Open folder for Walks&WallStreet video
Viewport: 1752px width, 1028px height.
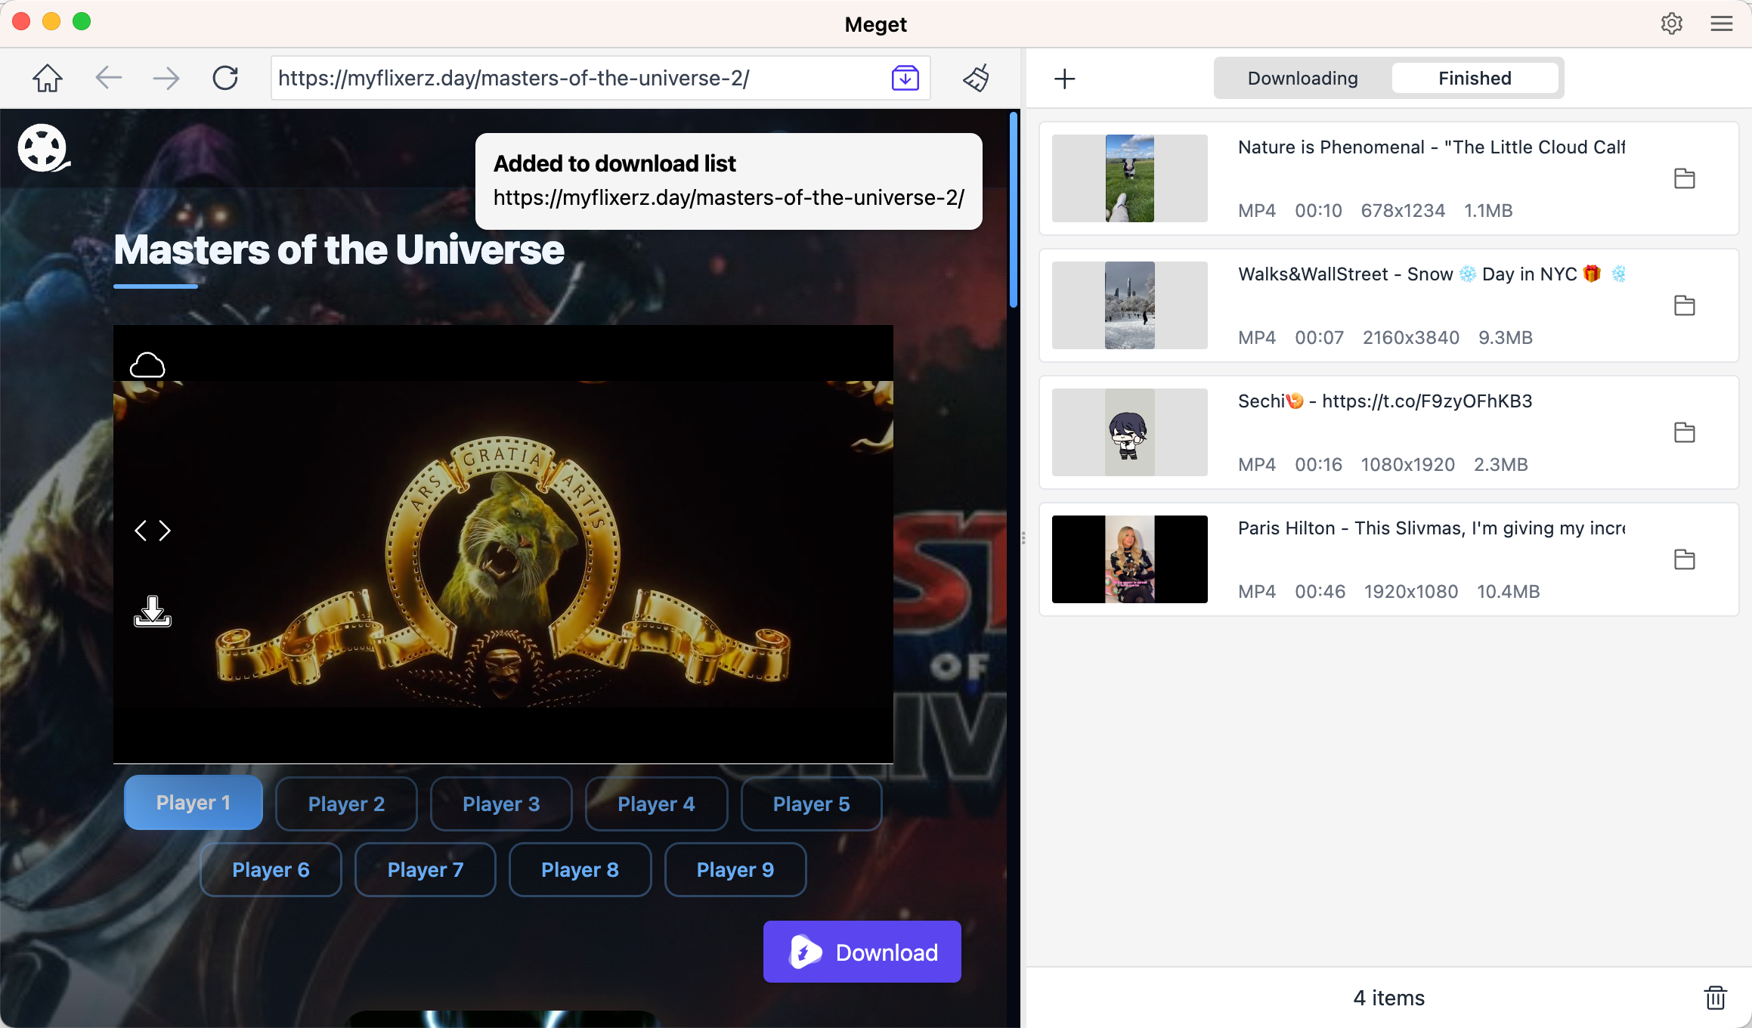point(1684,305)
